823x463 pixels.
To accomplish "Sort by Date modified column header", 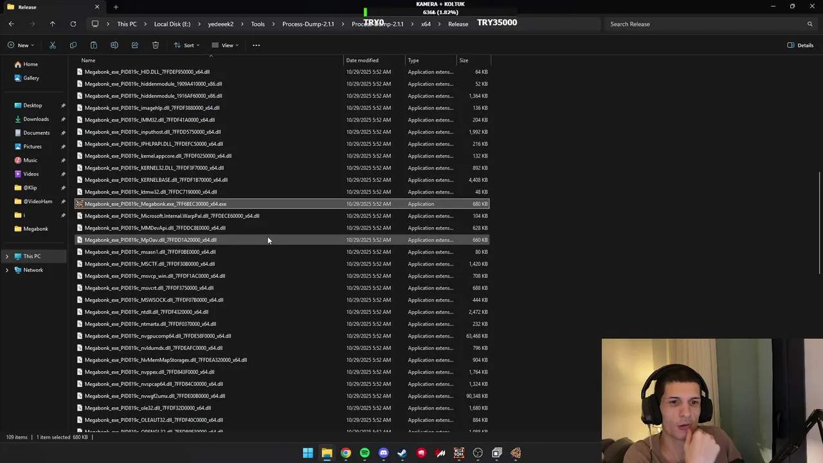I will coord(374,60).
